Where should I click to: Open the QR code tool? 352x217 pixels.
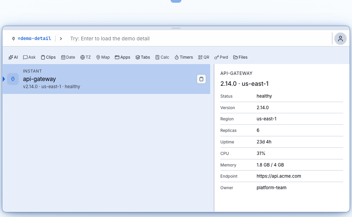(x=204, y=57)
